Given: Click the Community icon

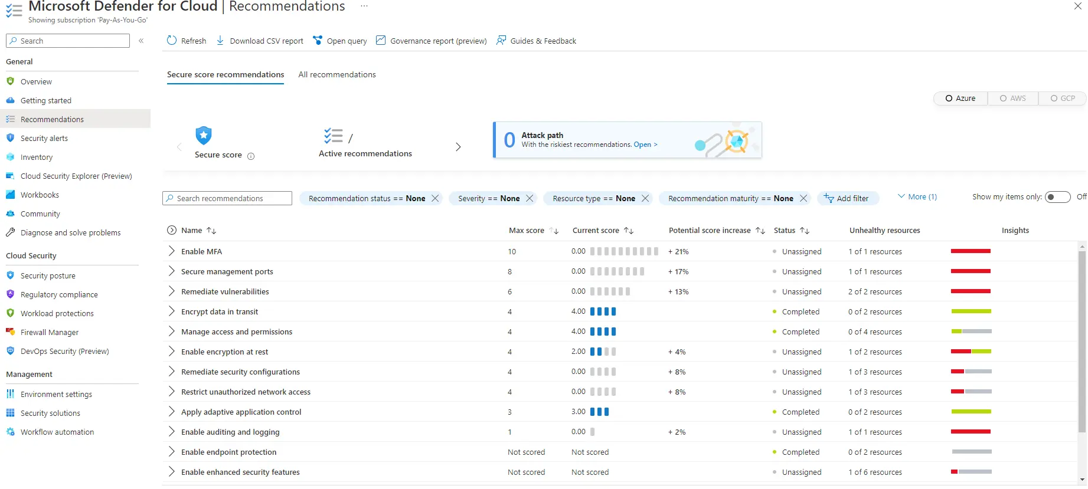Looking at the screenshot, I should (x=10, y=214).
